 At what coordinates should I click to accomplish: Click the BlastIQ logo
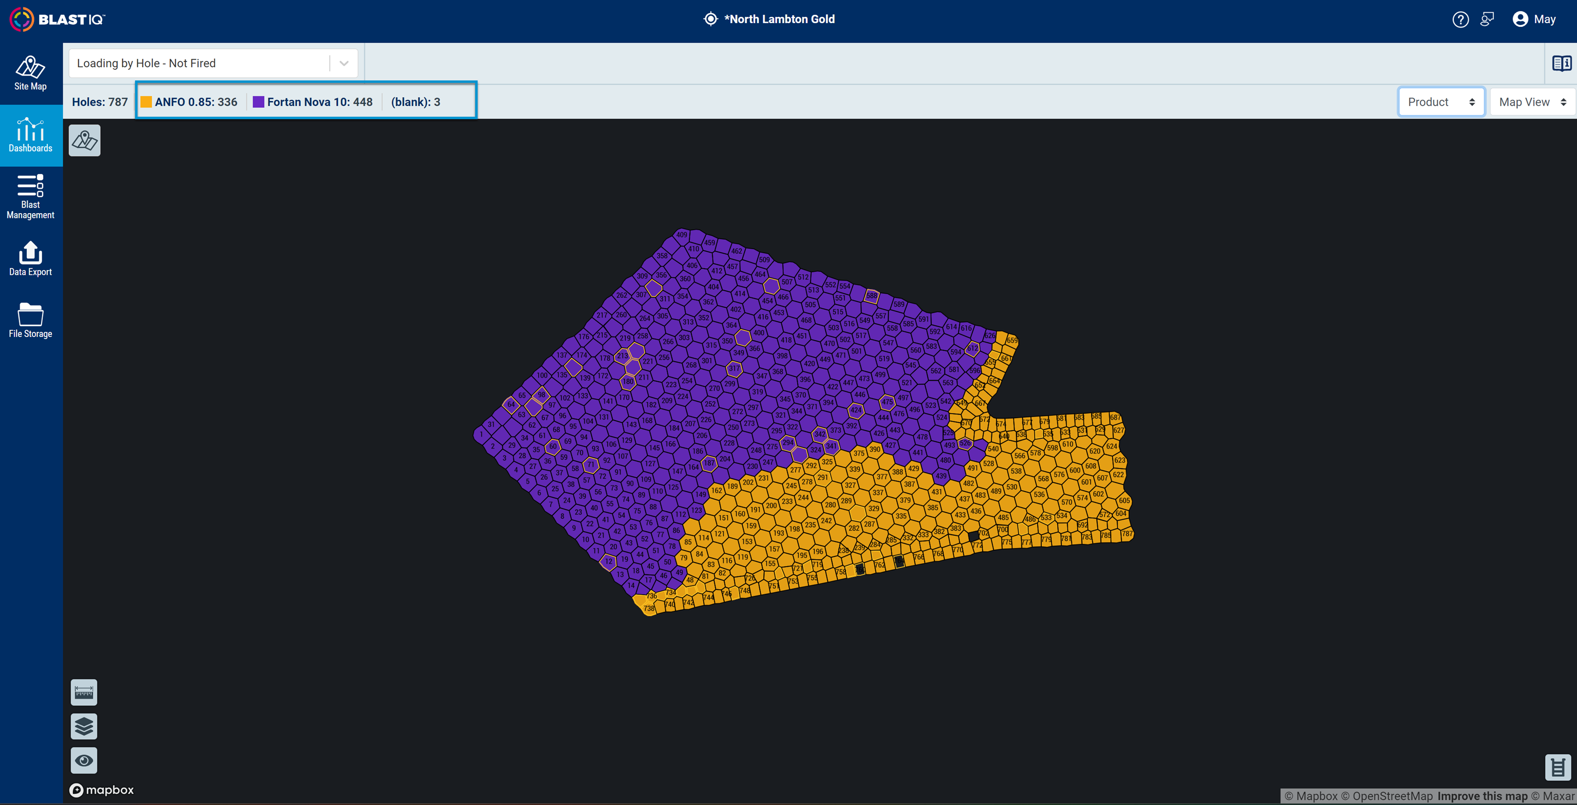(x=57, y=20)
